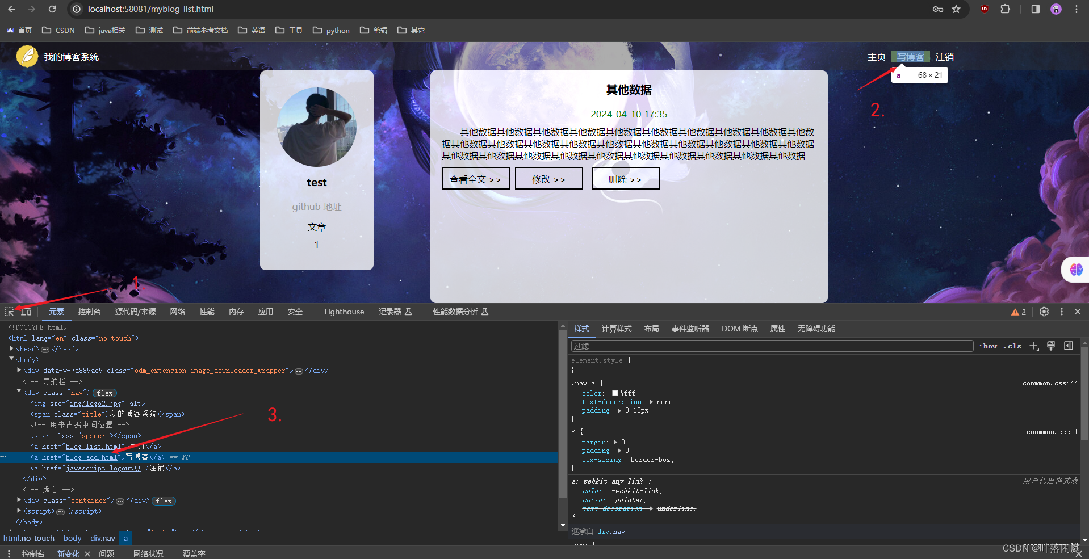Screen dimensions: 1089x559
Task: Click 写博客 link in blog navigation
Action: coord(910,57)
